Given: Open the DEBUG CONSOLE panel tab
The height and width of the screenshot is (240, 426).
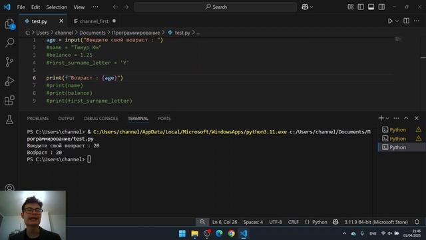Looking at the screenshot, I should click(101, 119).
